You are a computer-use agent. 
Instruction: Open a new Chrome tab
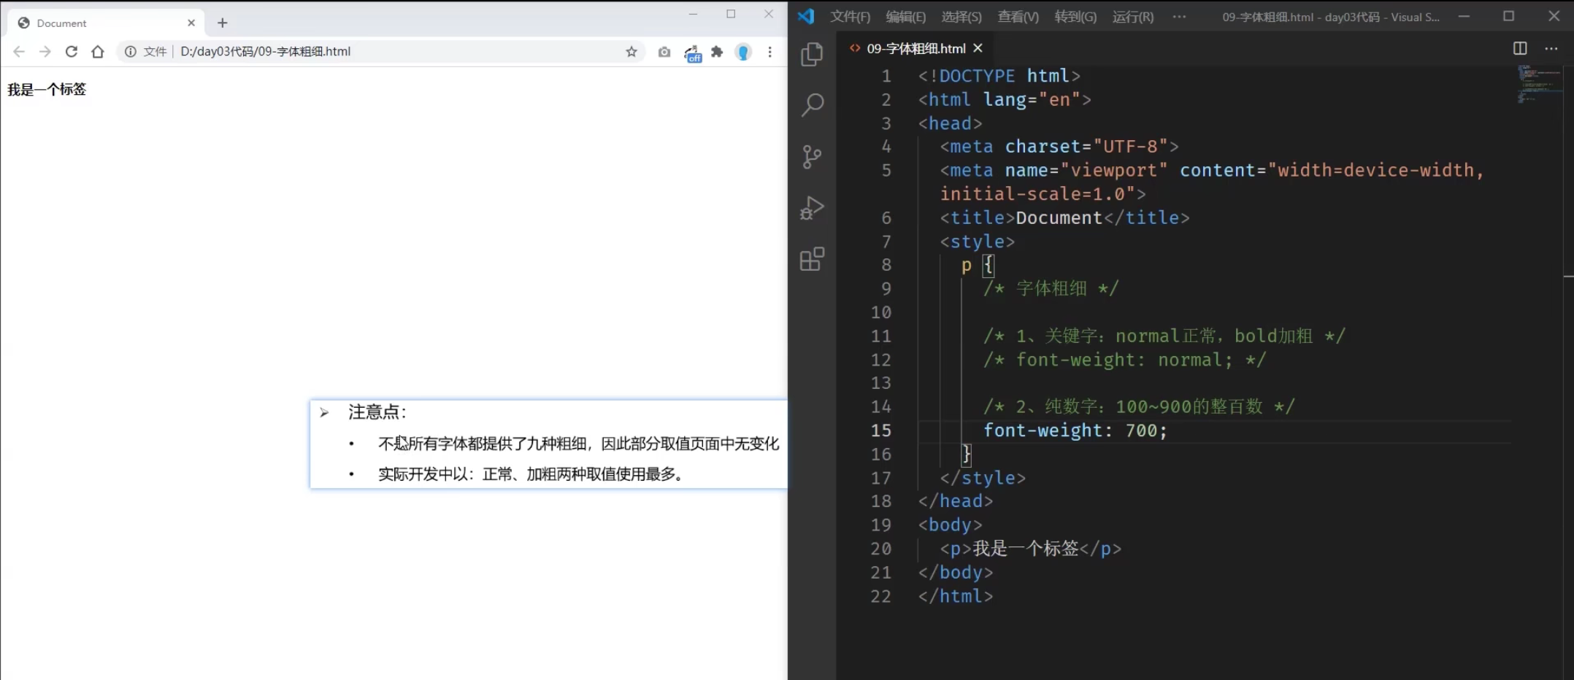pyautogui.click(x=223, y=23)
